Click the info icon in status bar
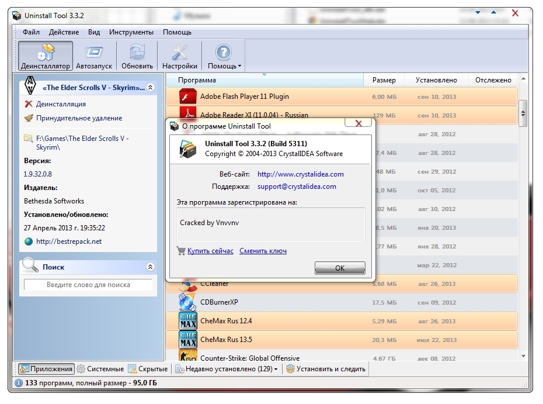This screenshot has height=404, width=543. pos(19,383)
